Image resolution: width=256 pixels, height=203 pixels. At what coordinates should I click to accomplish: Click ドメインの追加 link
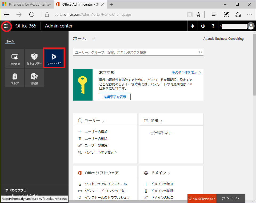162,184
